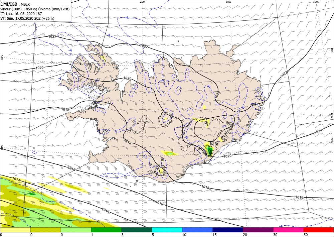Pick the bright blue 10 mm legend swatch
This screenshot has width=334, height=237.
(197, 230)
